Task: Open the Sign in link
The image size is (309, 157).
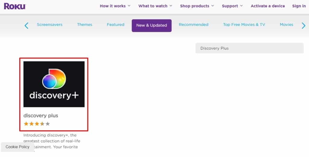Action: [299, 6]
